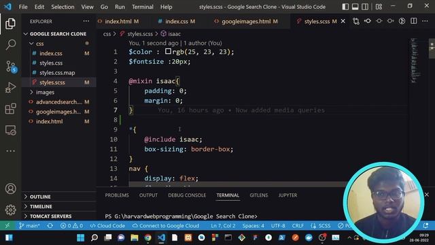The height and width of the screenshot is (245, 435).
Task: Open the Terminal menu
Action: pos(143,7)
